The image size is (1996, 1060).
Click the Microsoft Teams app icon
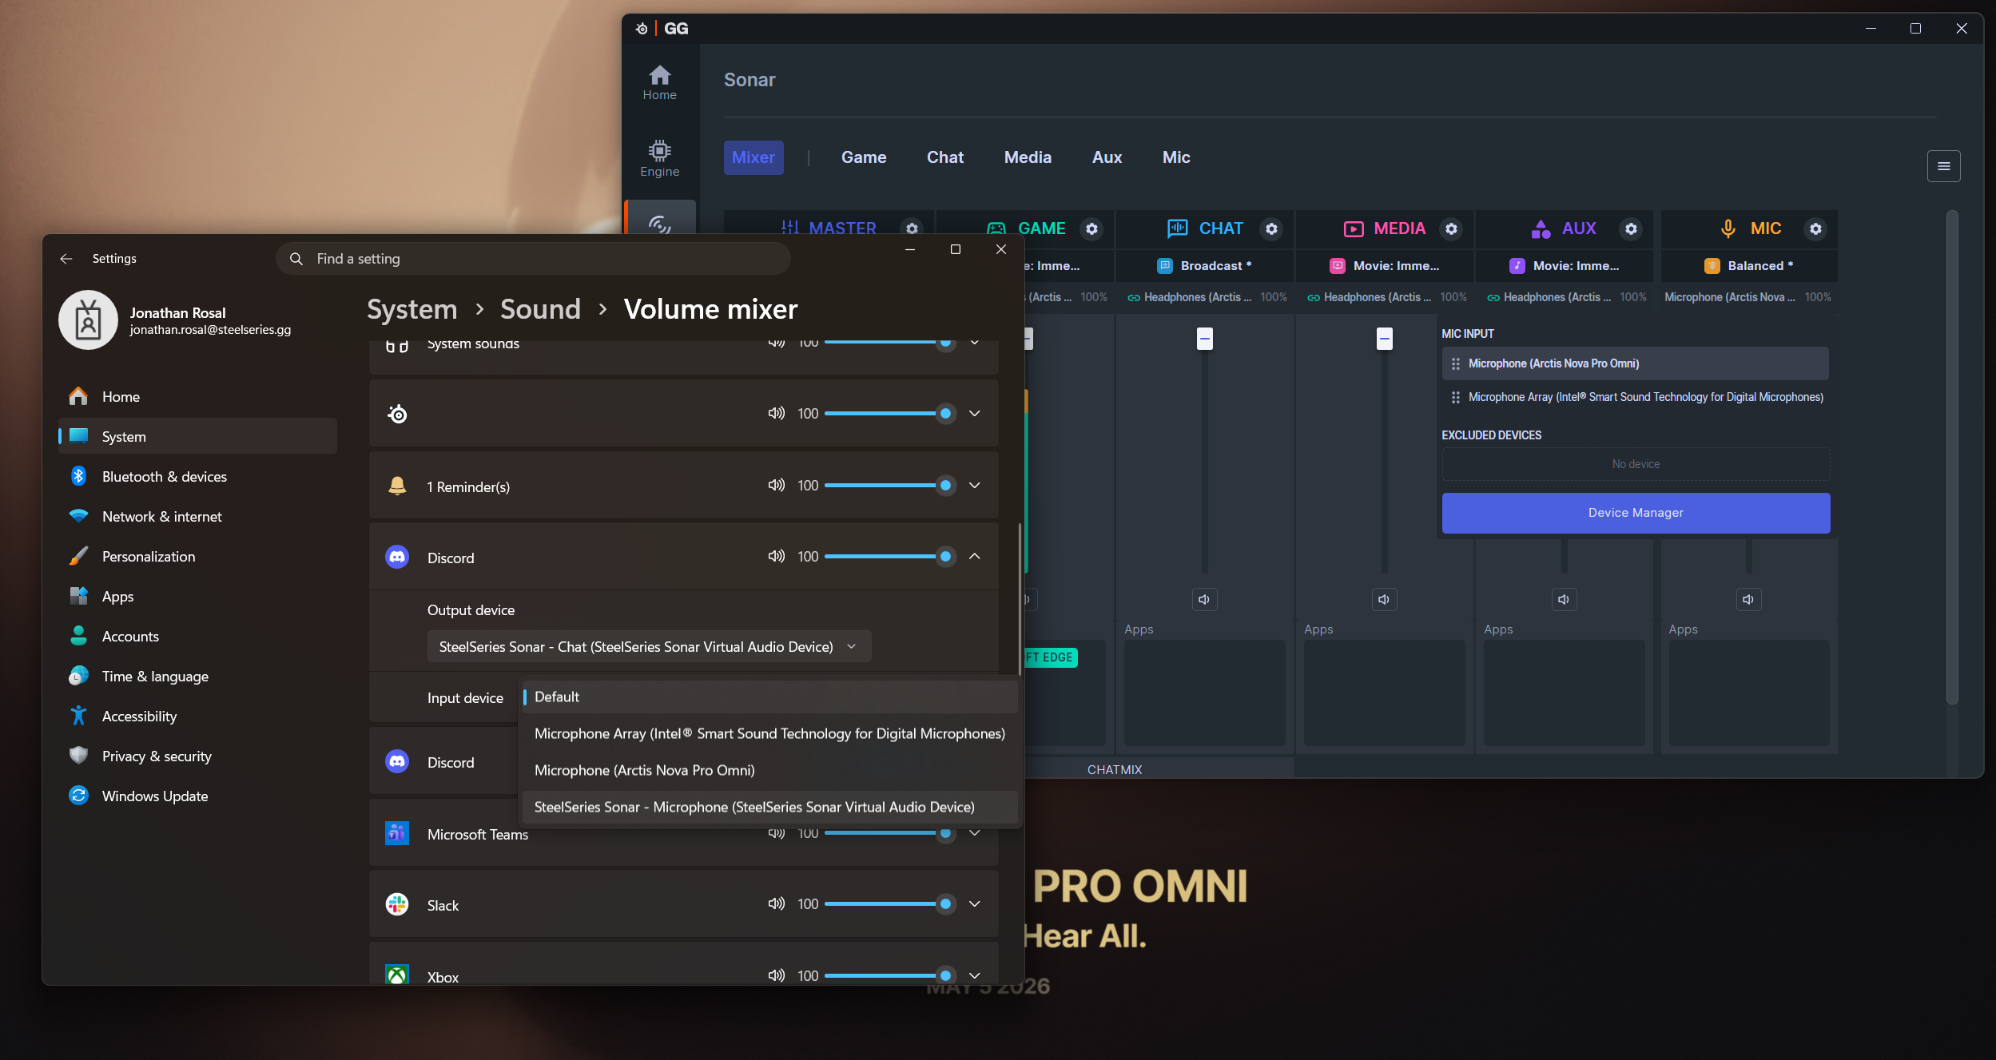tap(397, 833)
